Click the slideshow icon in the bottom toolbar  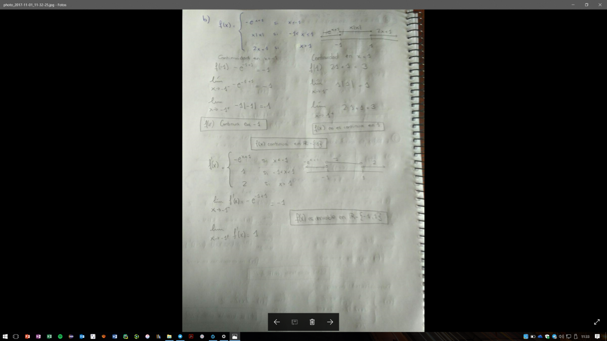coord(294,322)
